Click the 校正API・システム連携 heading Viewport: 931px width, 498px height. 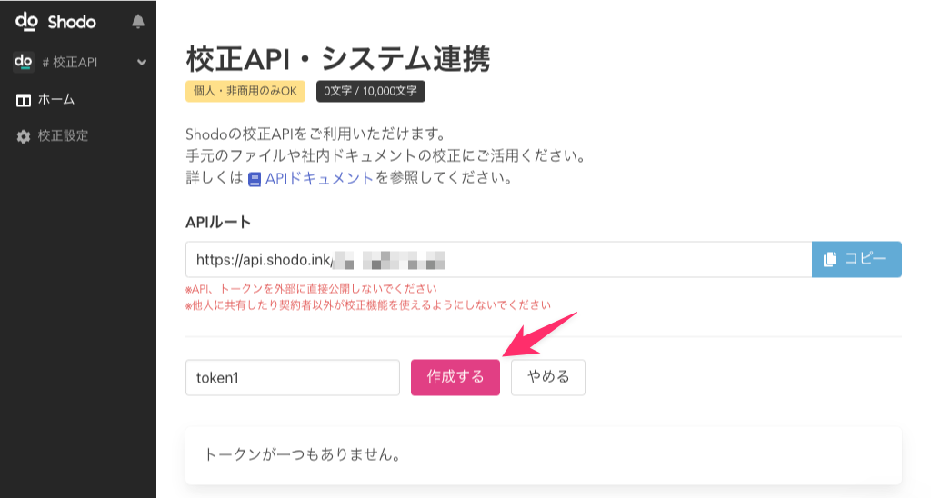click(338, 59)
